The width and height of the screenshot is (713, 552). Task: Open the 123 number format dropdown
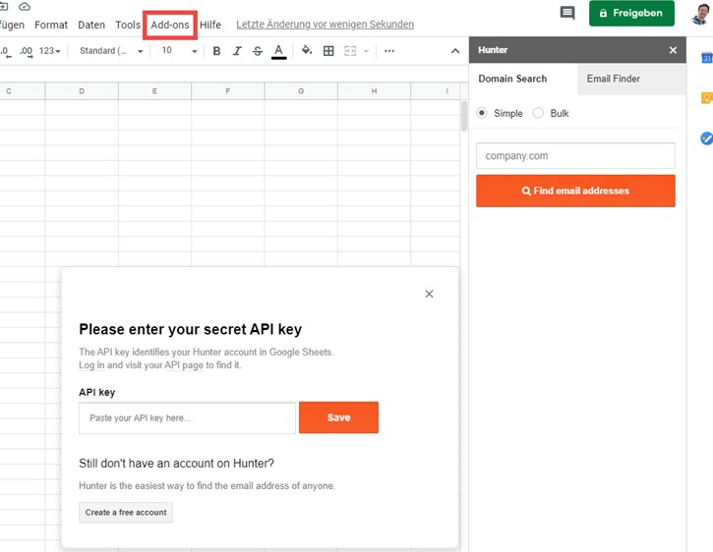(x=49, y=51)
